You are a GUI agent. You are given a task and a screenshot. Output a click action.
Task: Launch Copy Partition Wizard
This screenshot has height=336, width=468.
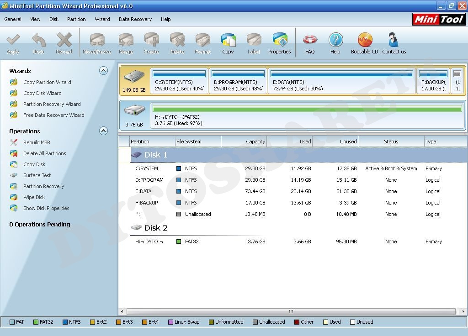coord(47,82)
